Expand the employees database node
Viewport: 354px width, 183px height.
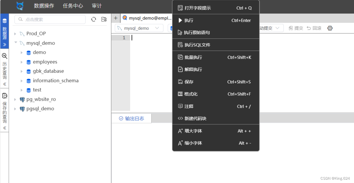pyautogui.click(x=22, y=62)
